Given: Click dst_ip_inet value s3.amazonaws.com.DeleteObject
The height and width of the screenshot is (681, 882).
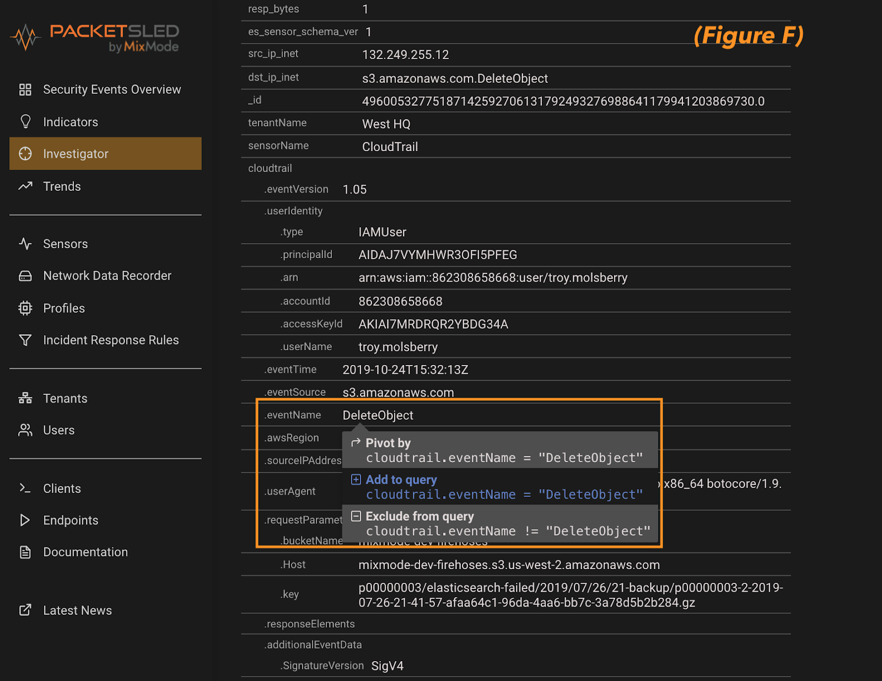Looking at the screenshot, I should point(455,78).
